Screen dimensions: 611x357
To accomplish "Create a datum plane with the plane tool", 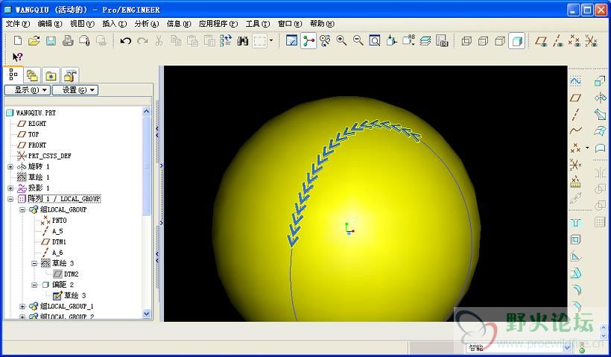I will click(575, 98).
